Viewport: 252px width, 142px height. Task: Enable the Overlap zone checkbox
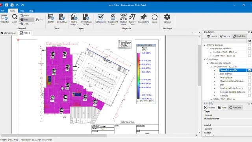(x=249, y=77)
